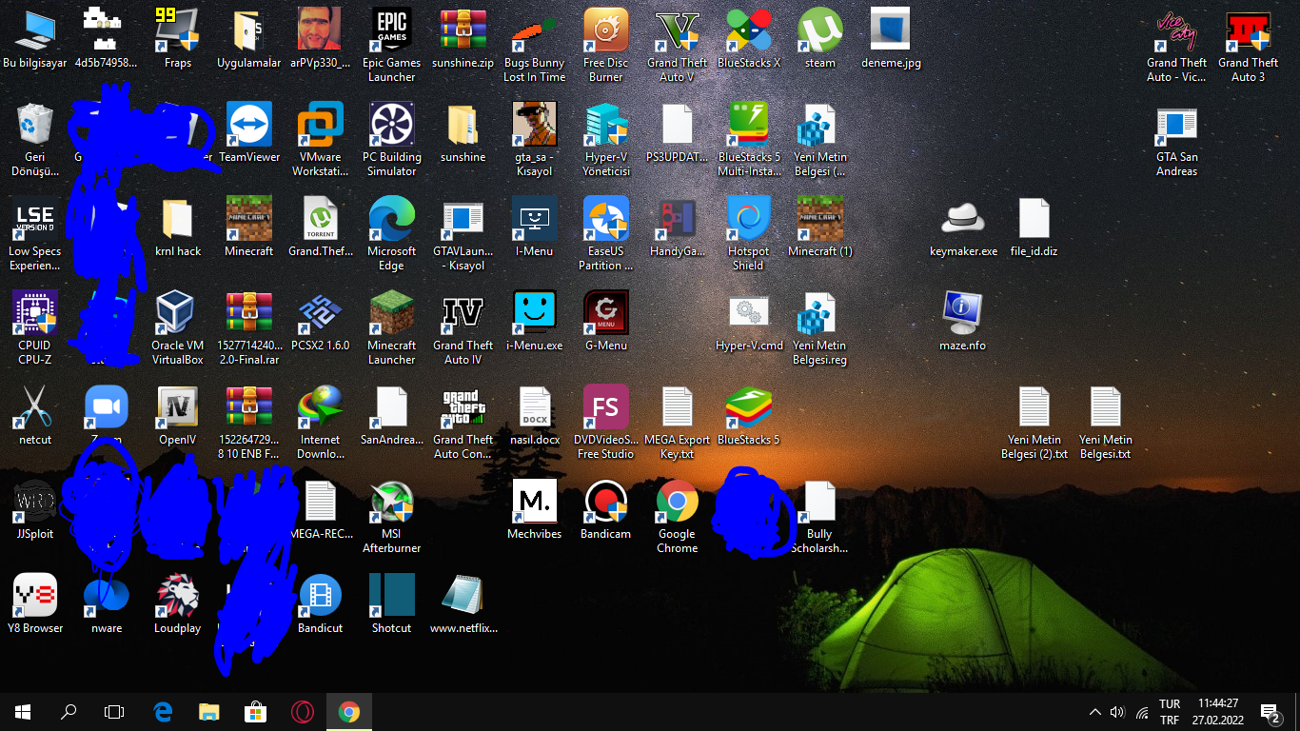Launch Shotcut video editor
This screenshot has width=1300, height=731.
click(x=392, y=605)
